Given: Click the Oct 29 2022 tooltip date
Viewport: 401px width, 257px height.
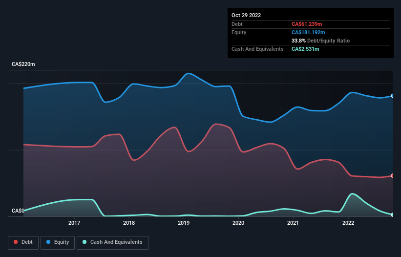Looking at the screenshot, I should 246,15.
